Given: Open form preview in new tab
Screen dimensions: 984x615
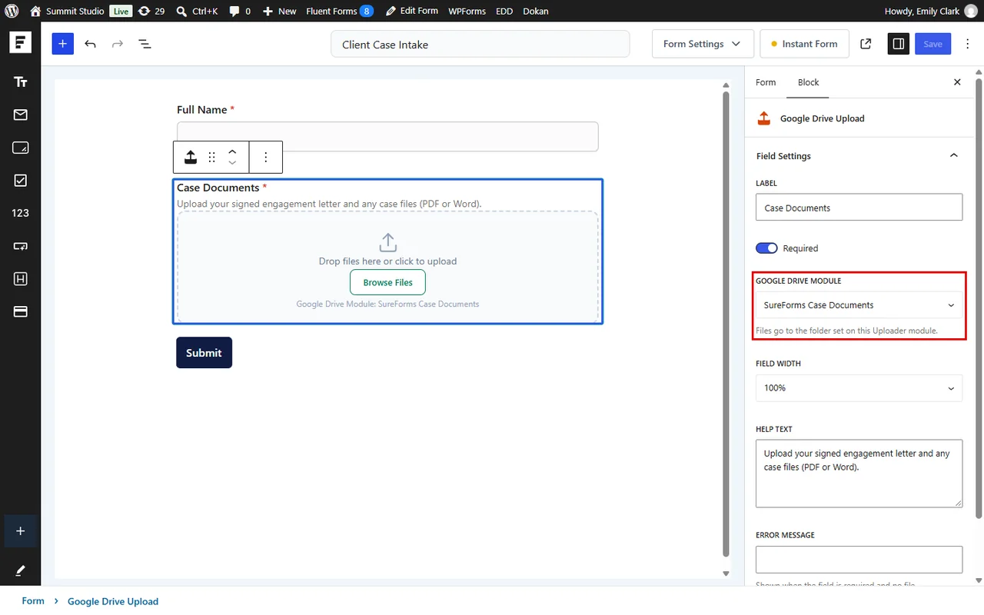Looking at the screenshot, I should tap(866, 44).
